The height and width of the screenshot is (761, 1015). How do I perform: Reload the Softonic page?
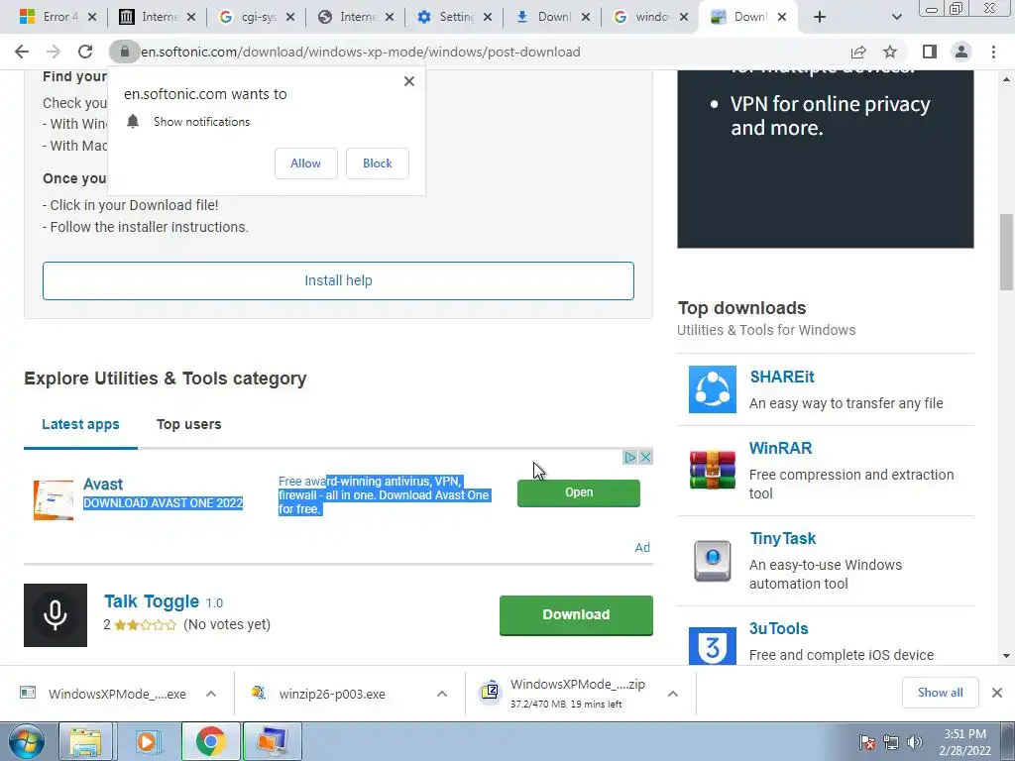point(85,52)
